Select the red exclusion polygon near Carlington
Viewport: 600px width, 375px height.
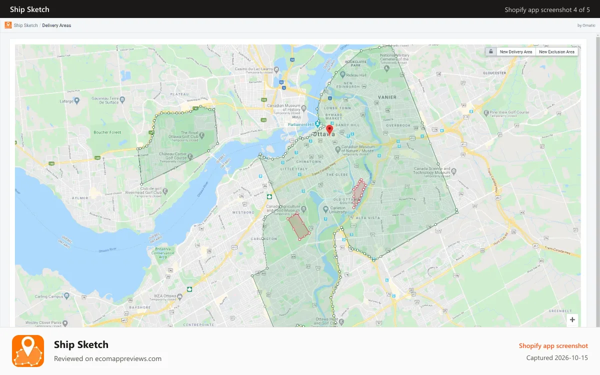(299, 226)
